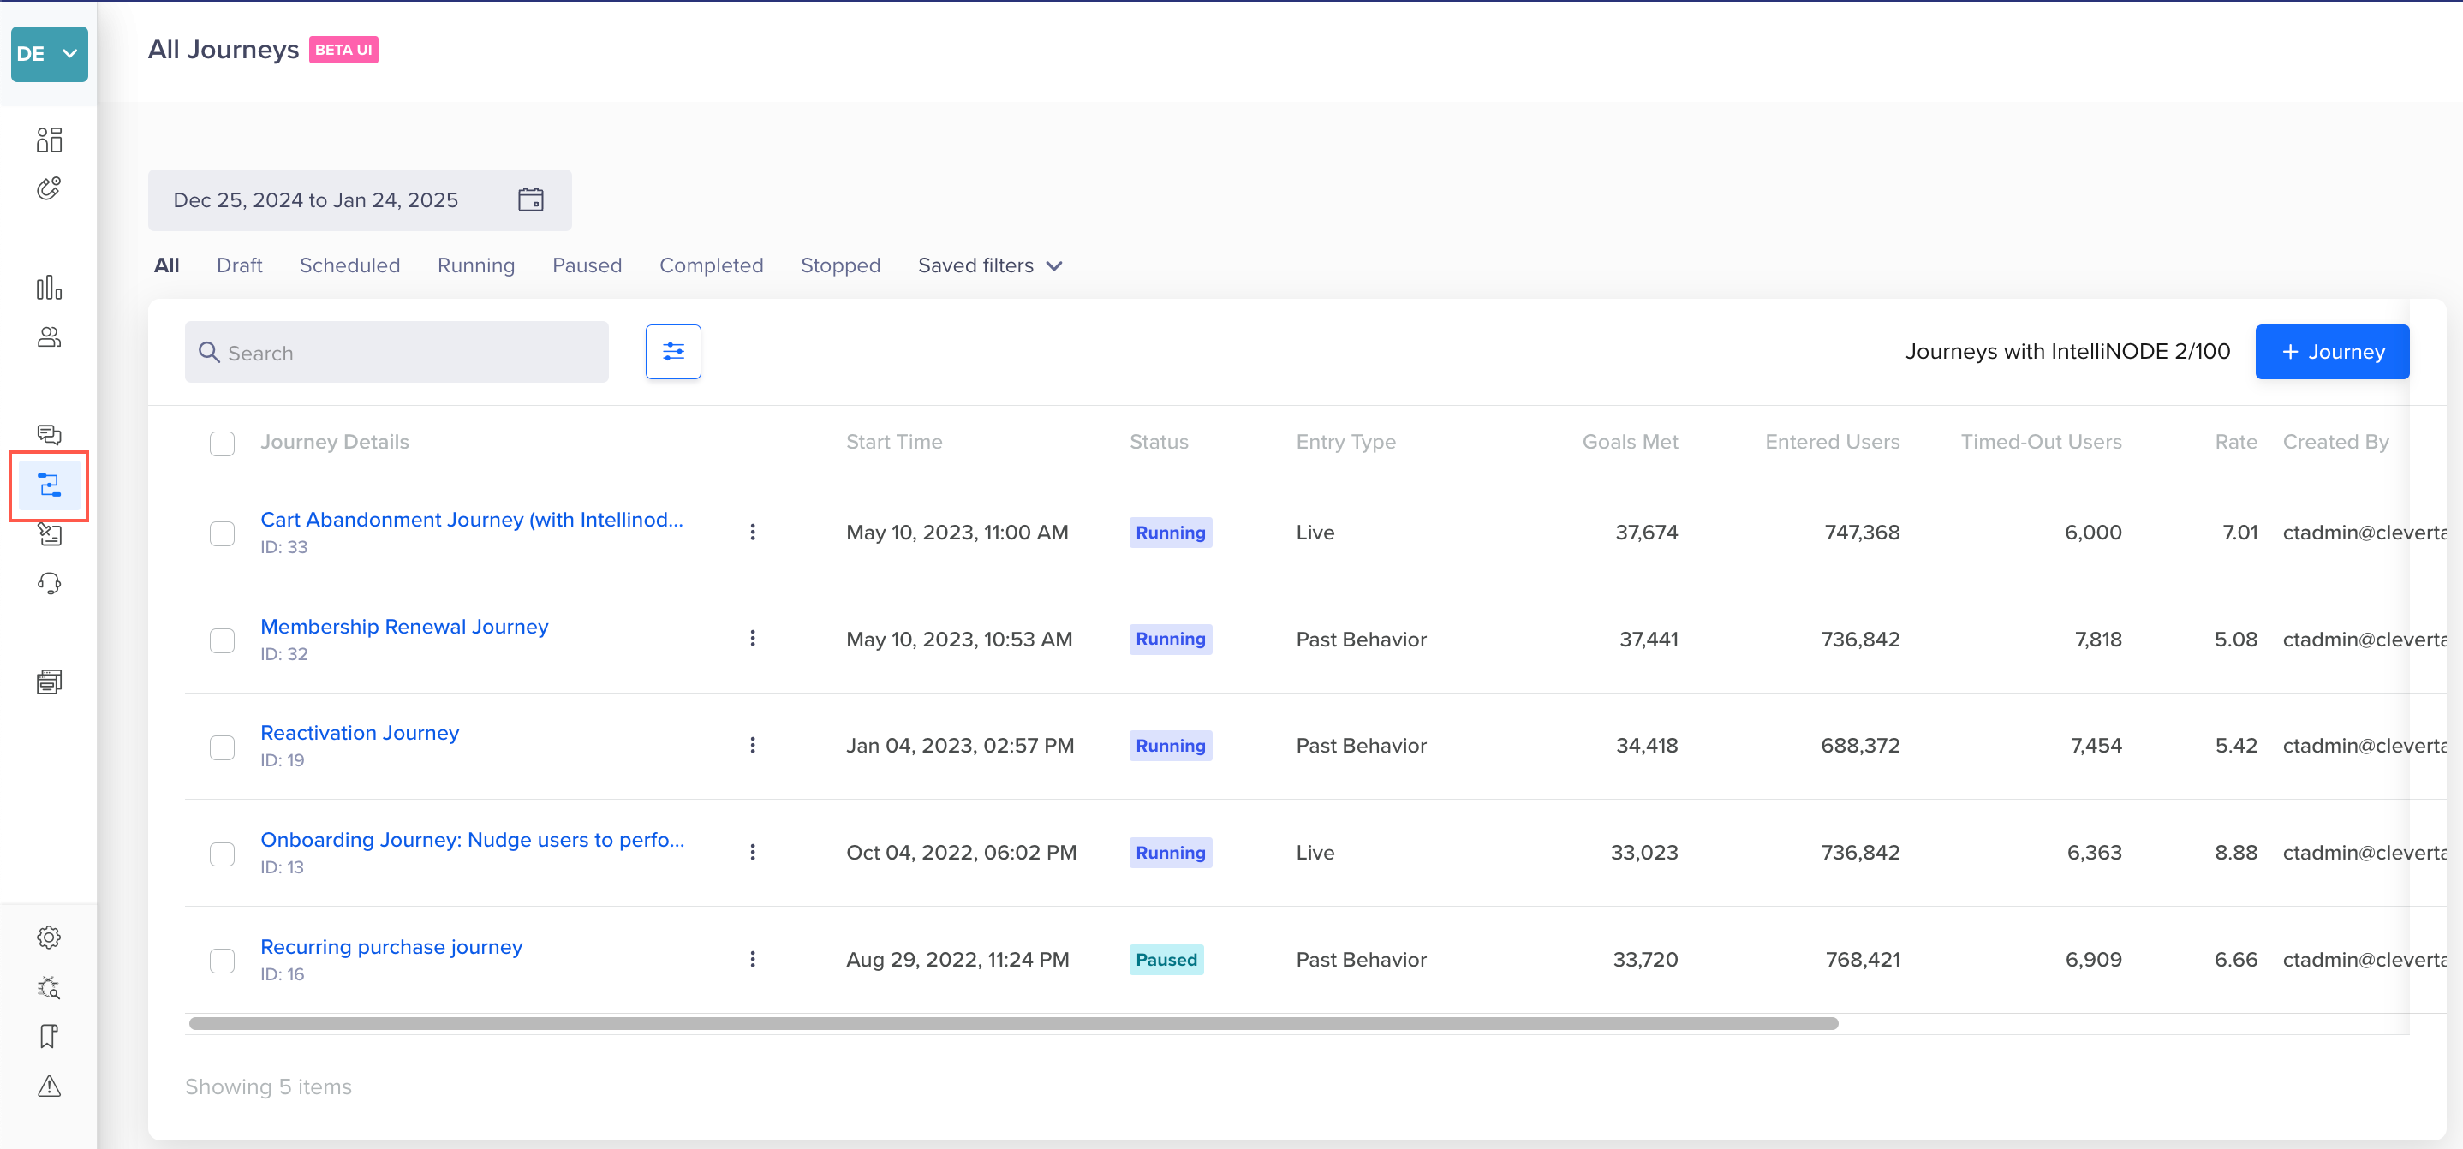
Task: Open Onboarding Journey: Nudge users link
Action: [473, 839]
